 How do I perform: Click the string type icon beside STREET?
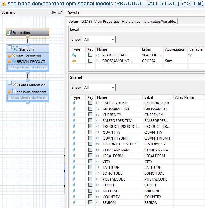[x=98, y=185]
